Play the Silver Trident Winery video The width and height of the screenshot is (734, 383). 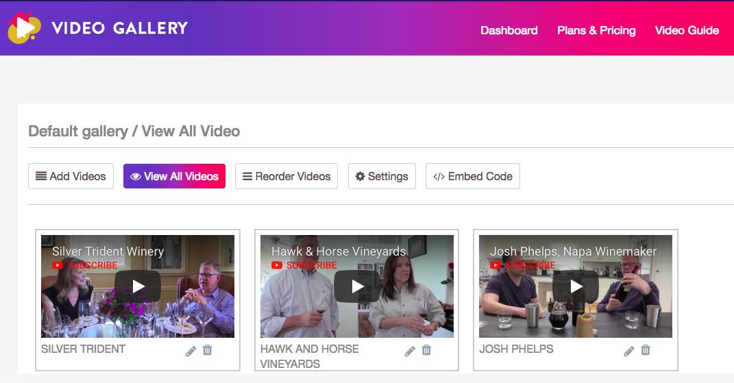pyautogui.click(x=138, y=286)
